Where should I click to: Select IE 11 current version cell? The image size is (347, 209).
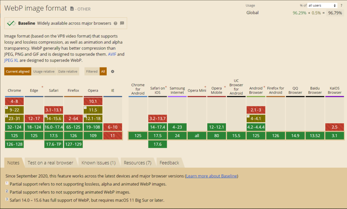[x=113, y=135]
